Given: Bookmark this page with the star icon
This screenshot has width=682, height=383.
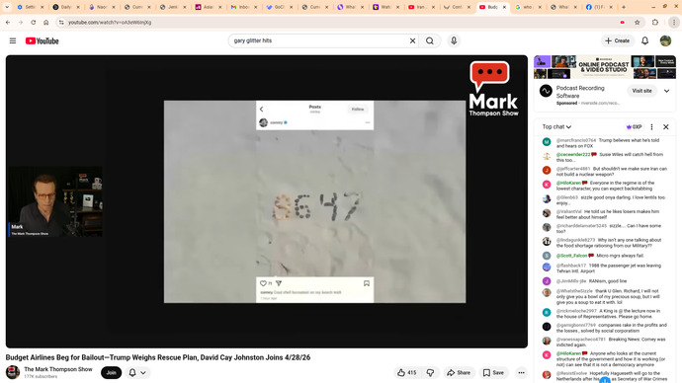Looking at the screenshot, I should (x=638, y=22).
